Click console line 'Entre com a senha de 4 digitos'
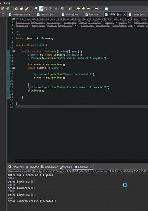Screen dimensions: 148x211 click(x=30, y=175)
